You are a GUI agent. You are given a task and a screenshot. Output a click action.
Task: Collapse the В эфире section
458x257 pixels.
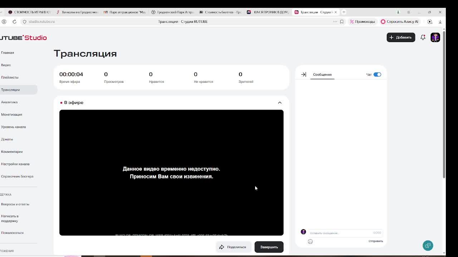[x=280, y=103]
